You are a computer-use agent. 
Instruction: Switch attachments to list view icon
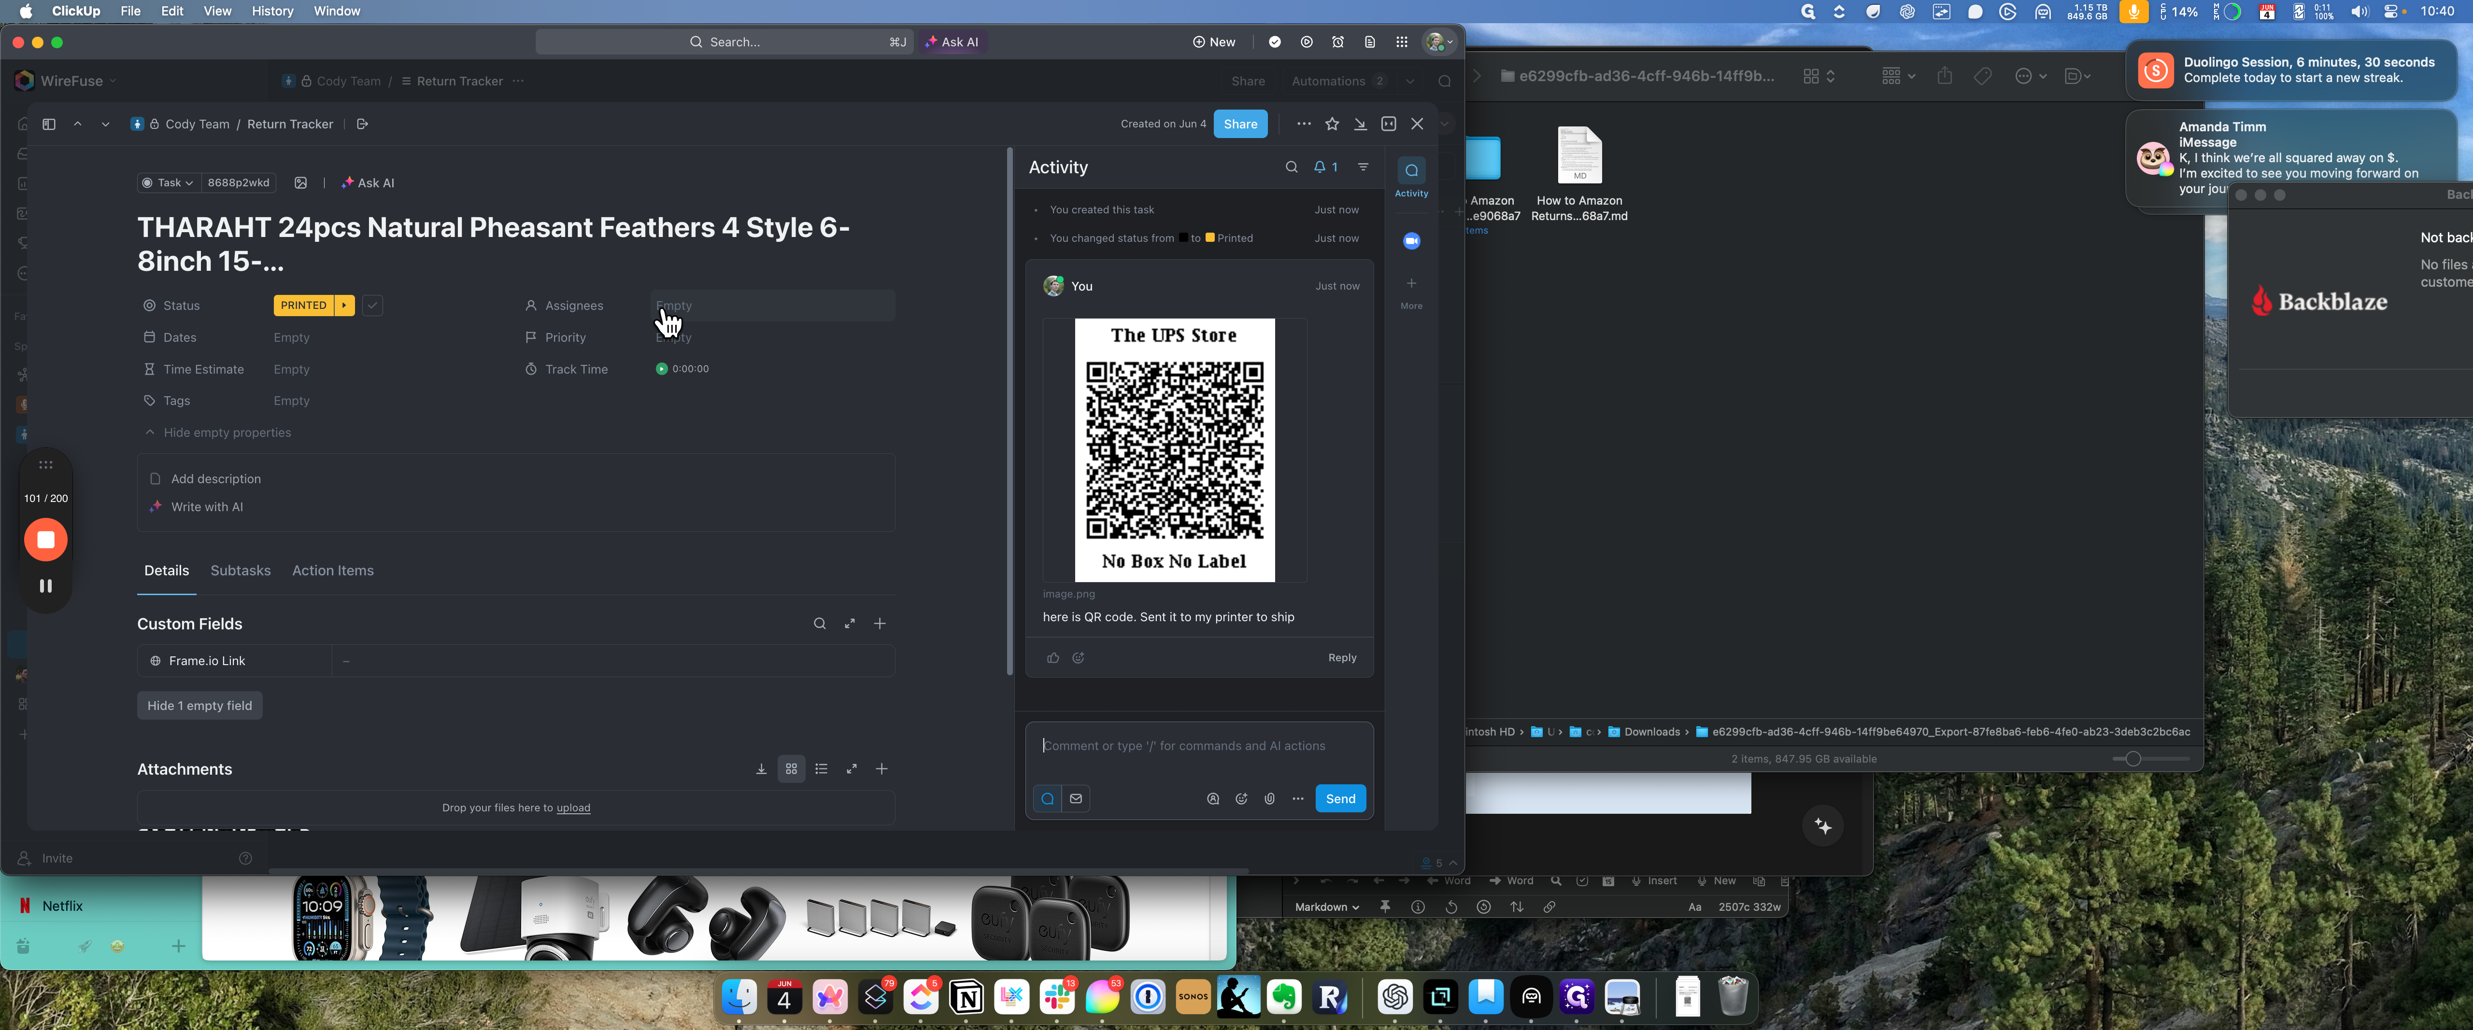[821, 769]
